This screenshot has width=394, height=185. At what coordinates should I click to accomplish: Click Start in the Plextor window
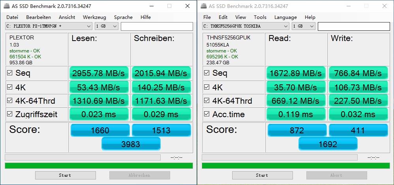(65, 175)
